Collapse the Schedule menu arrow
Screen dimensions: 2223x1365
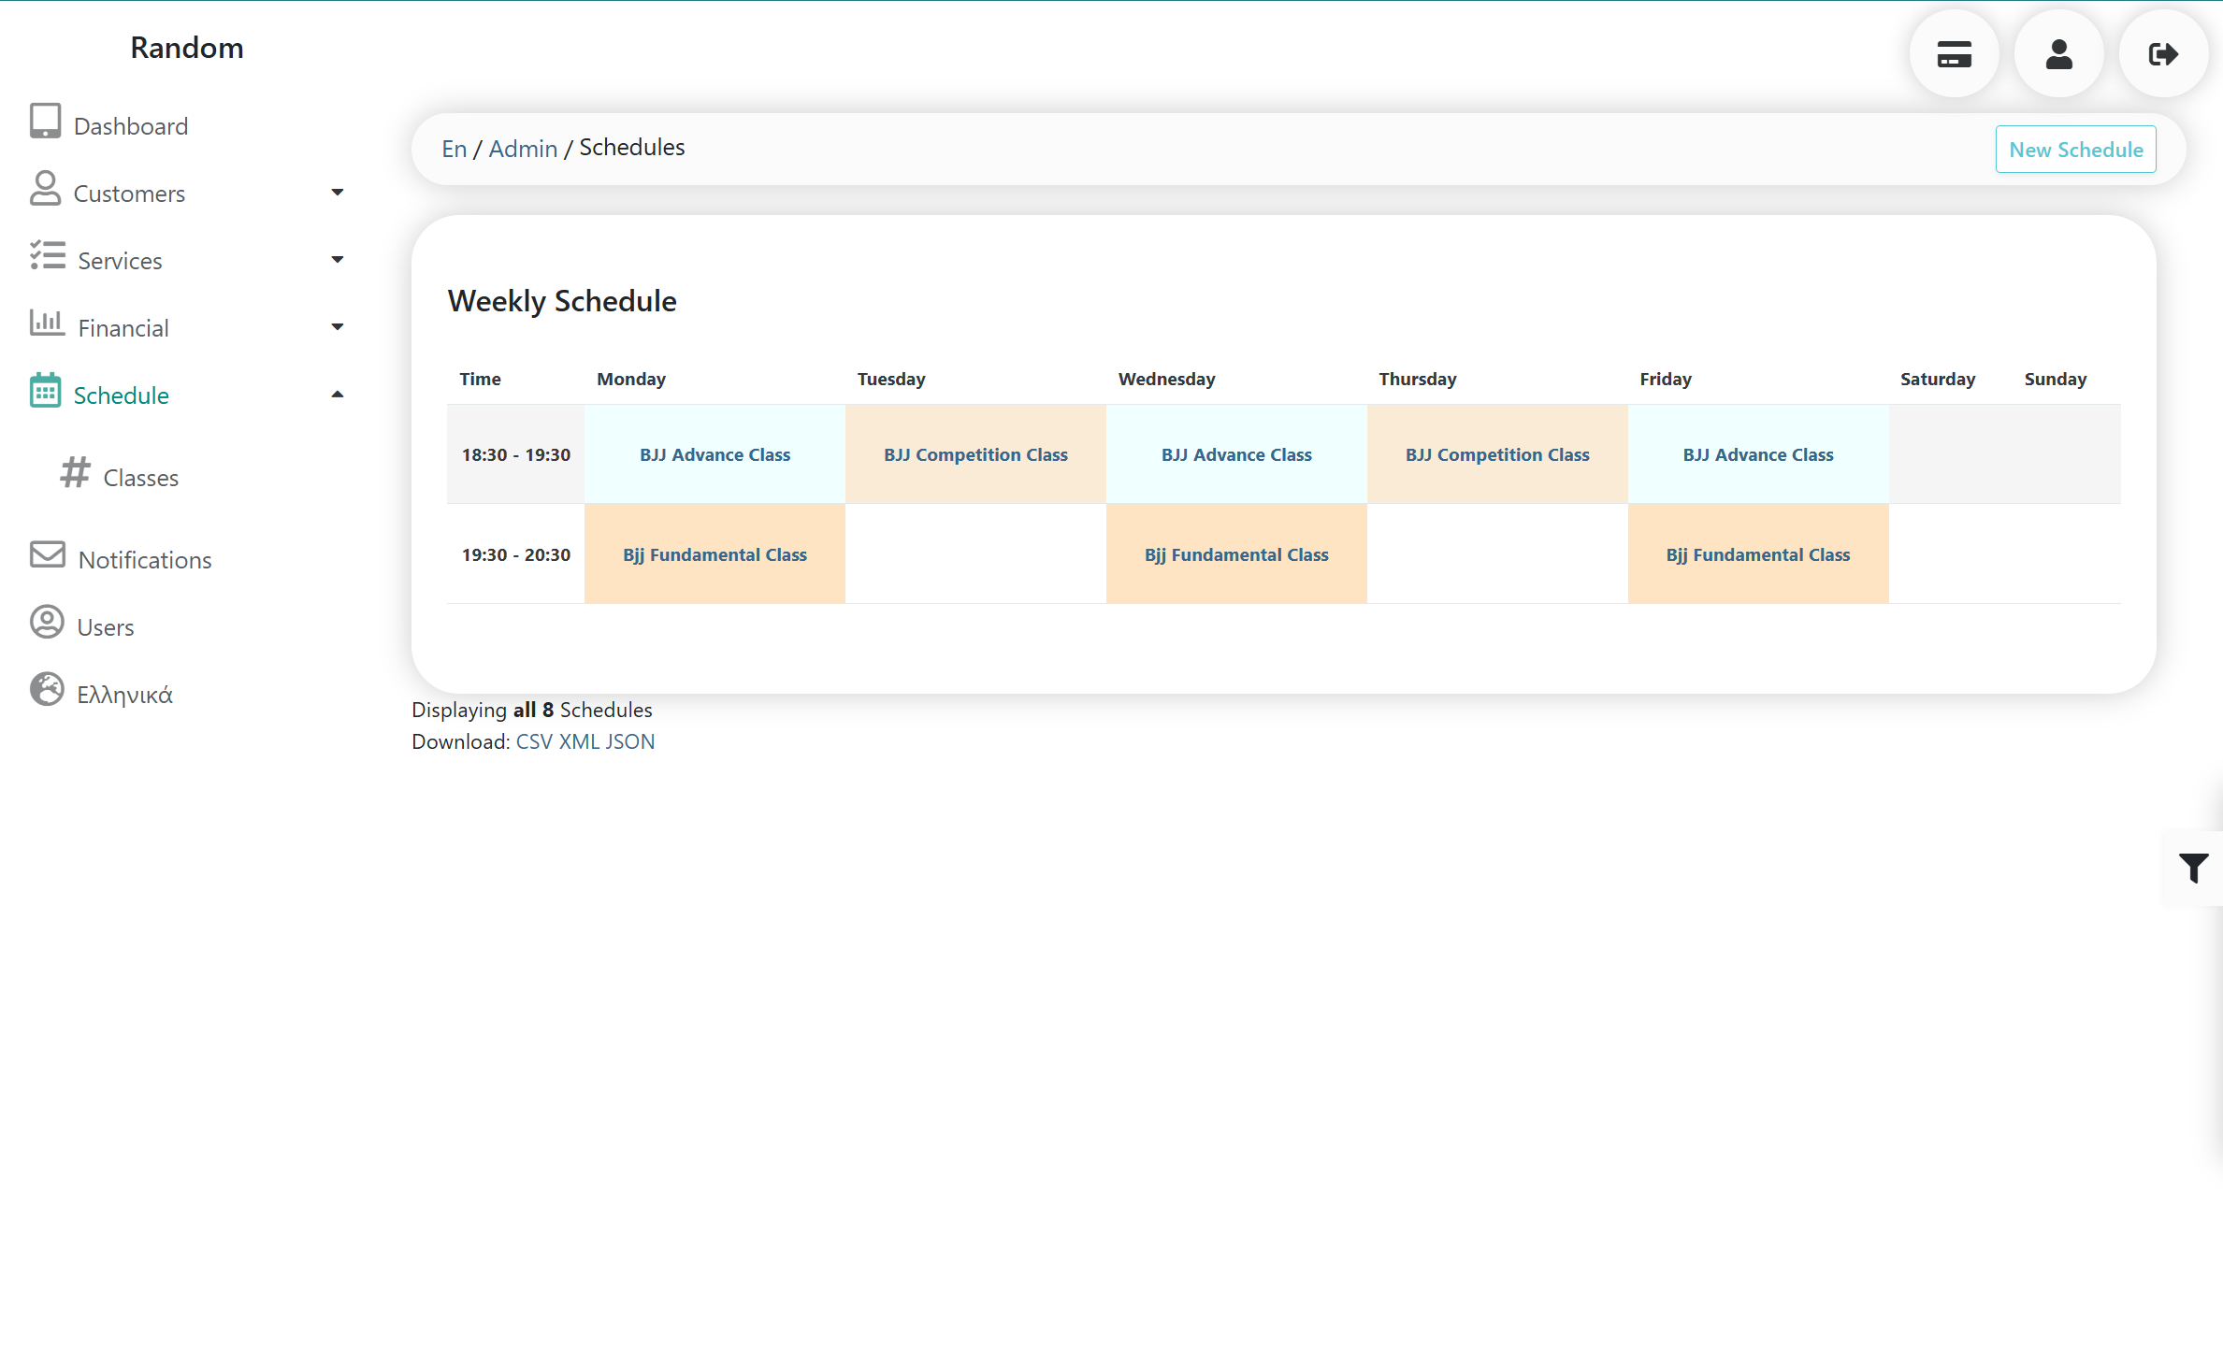[338, 395]
